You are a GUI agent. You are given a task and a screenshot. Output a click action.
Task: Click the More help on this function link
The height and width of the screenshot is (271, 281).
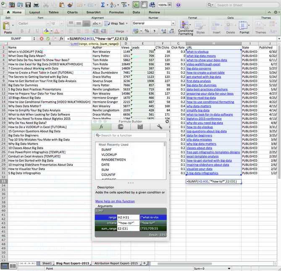(115, 201)
